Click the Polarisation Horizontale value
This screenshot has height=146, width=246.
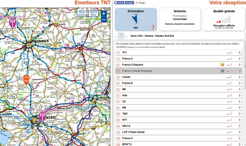point(180,19)
